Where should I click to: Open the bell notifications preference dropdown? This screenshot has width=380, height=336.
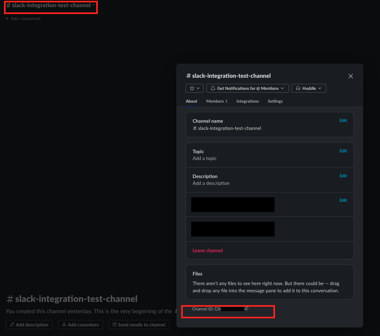pyautogui.click(x=247, y=88)
